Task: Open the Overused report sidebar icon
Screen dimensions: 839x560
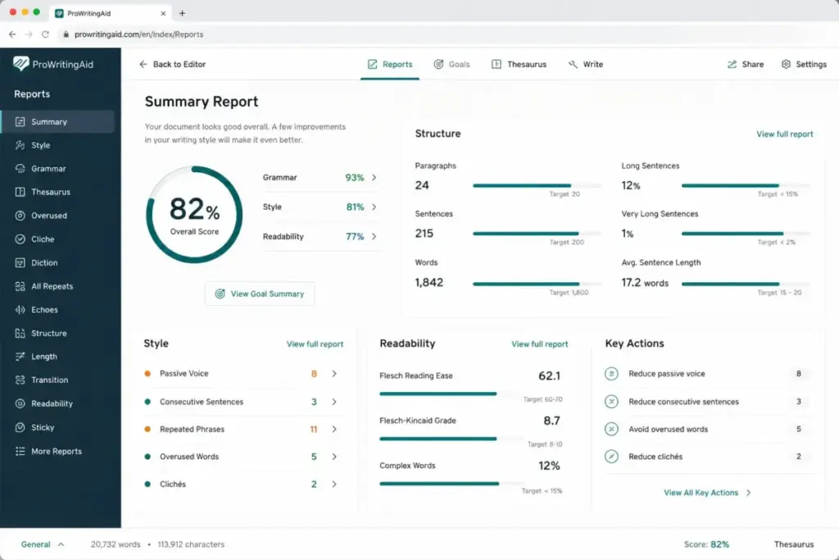Action: (x=20, y=215)
